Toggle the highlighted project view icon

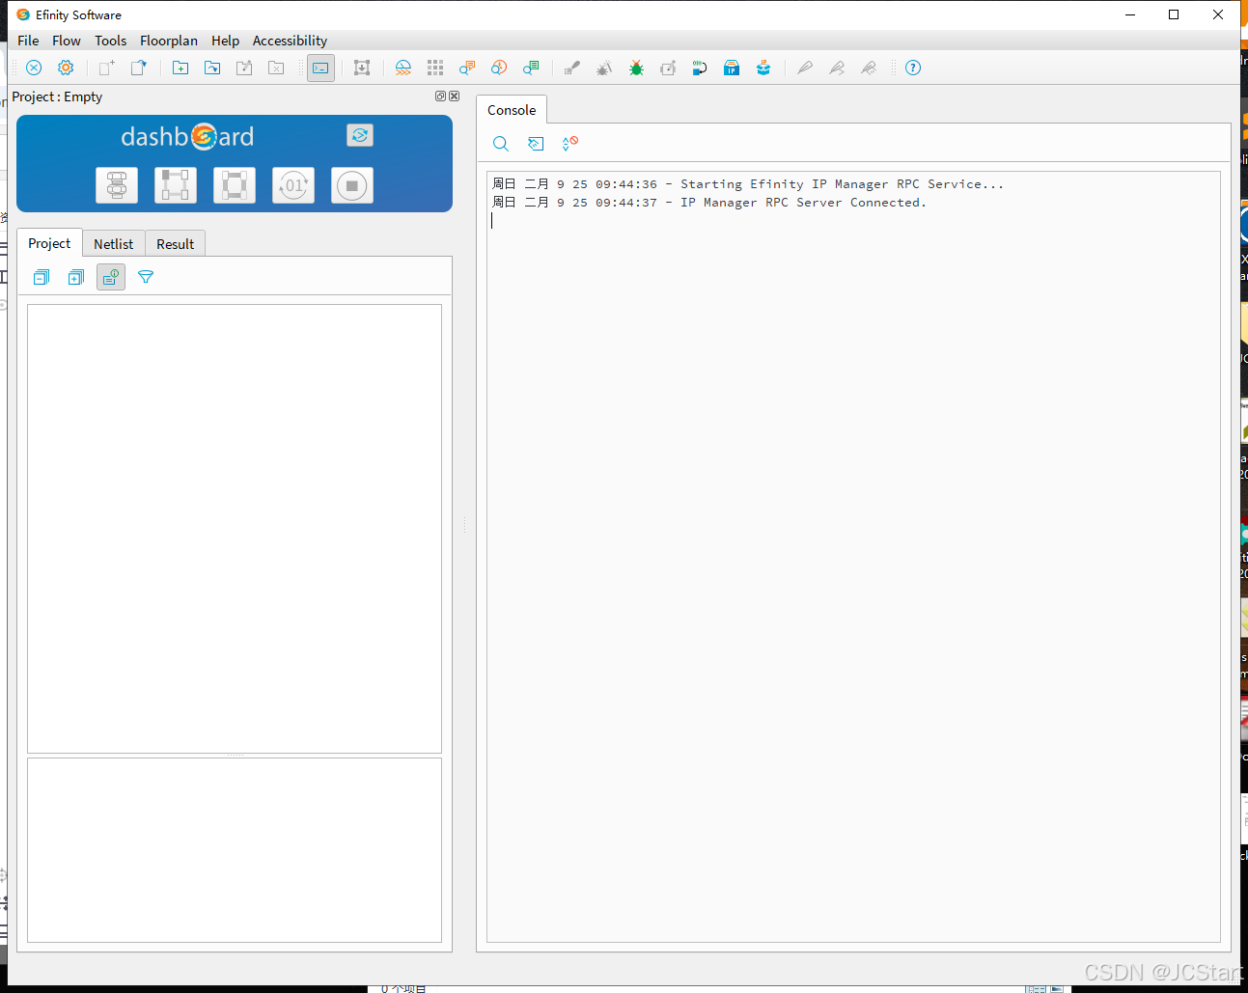111,277
